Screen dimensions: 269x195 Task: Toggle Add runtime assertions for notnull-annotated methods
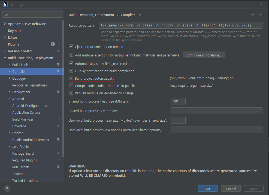pos(71,55)
